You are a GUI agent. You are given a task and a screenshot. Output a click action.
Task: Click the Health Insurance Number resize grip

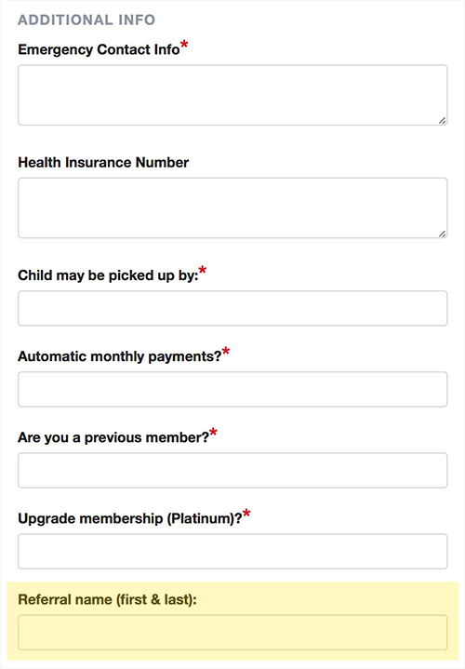(x=443, y=234)
